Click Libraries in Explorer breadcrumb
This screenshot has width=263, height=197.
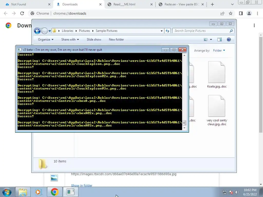click(x=68, y=31)
